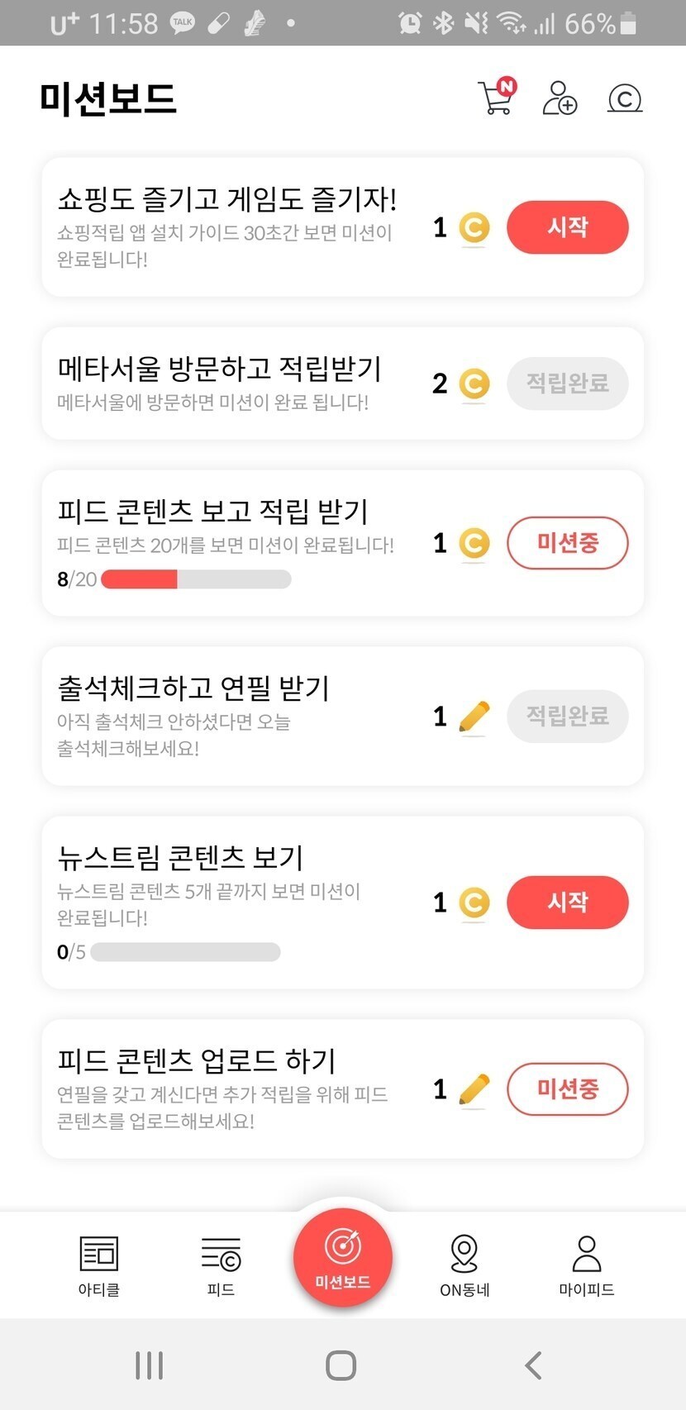Open the coin balance icon in header
The width and height of the screenshot is (686, 1410).
tap(625, 99)
